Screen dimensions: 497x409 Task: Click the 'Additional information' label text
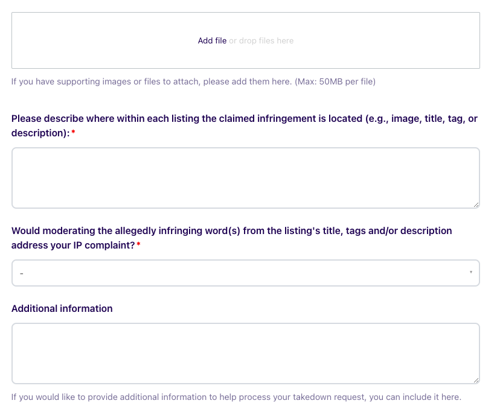point(62,309)
